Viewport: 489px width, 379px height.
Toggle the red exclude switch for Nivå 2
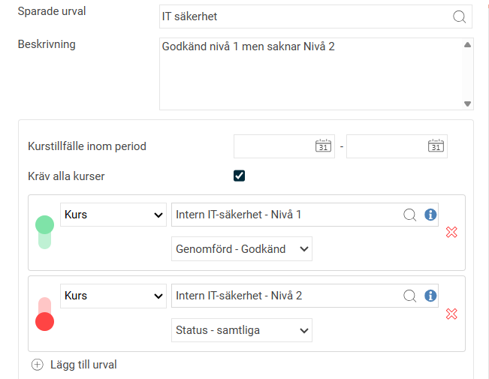pyautogui.click(x=44, y=314)
